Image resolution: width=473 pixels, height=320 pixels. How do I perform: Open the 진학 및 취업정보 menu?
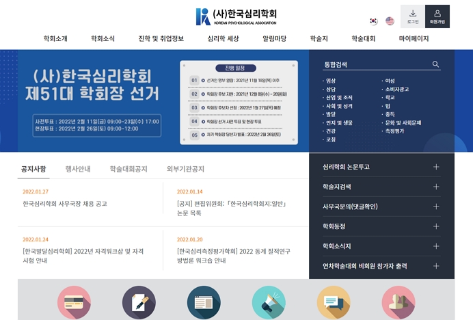point(161,39)
